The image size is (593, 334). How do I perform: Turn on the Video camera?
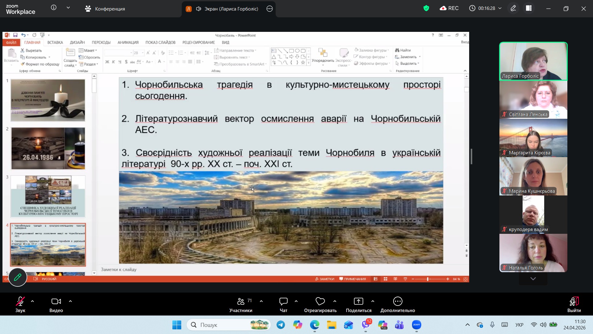(x=56, y=302)
